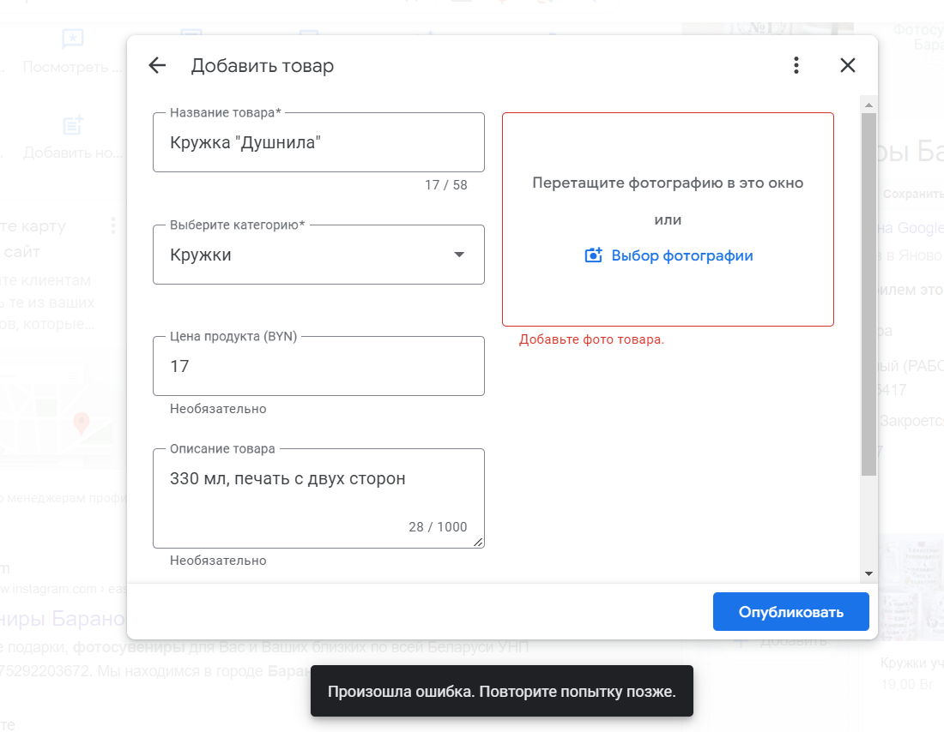Open the Выберите категорию dropdown

coord(318,255)
